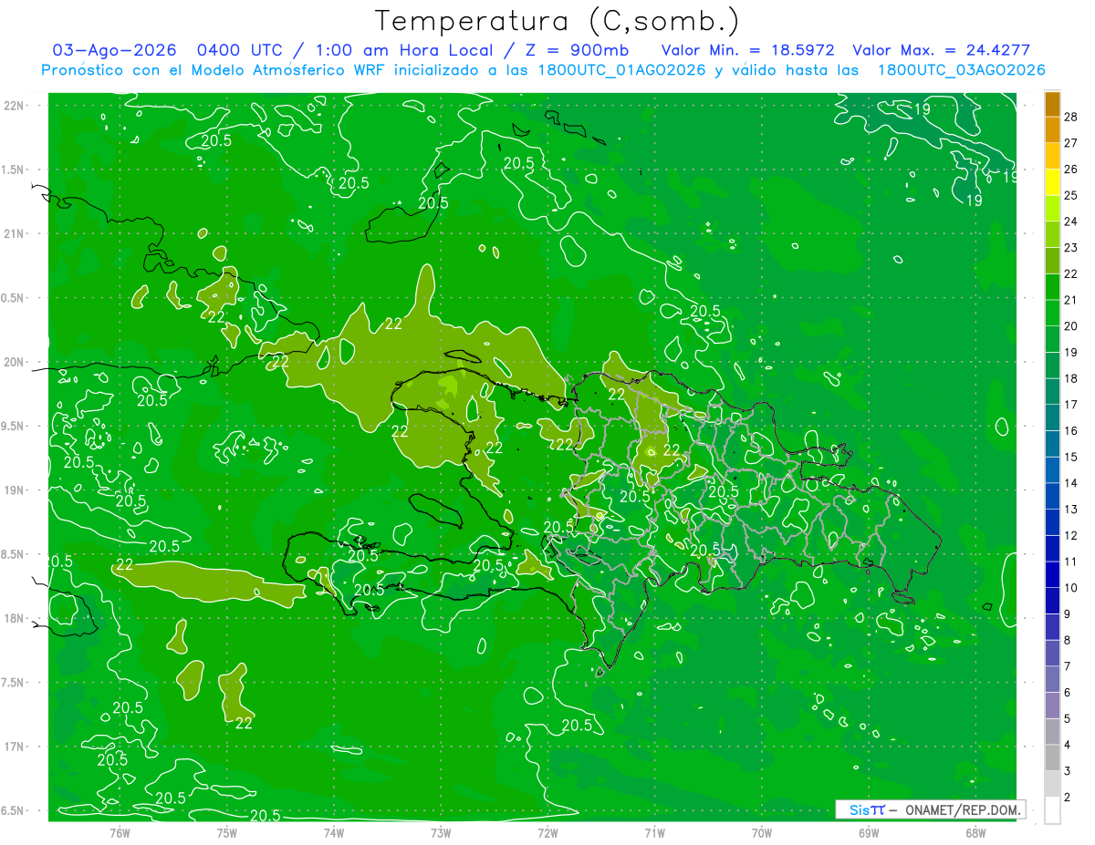Click the 18N latitude axis label

[x=16, y=618]
